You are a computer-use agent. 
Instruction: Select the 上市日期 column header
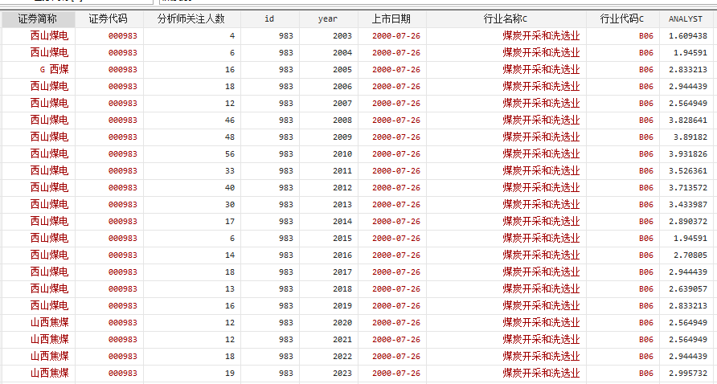pyautogui.click(x=391, y=18)
